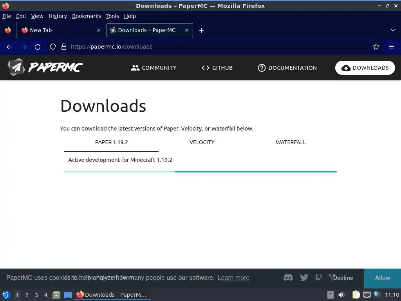
Task: Open the COMMUNITY navigation link
Action: pos(154,68)
